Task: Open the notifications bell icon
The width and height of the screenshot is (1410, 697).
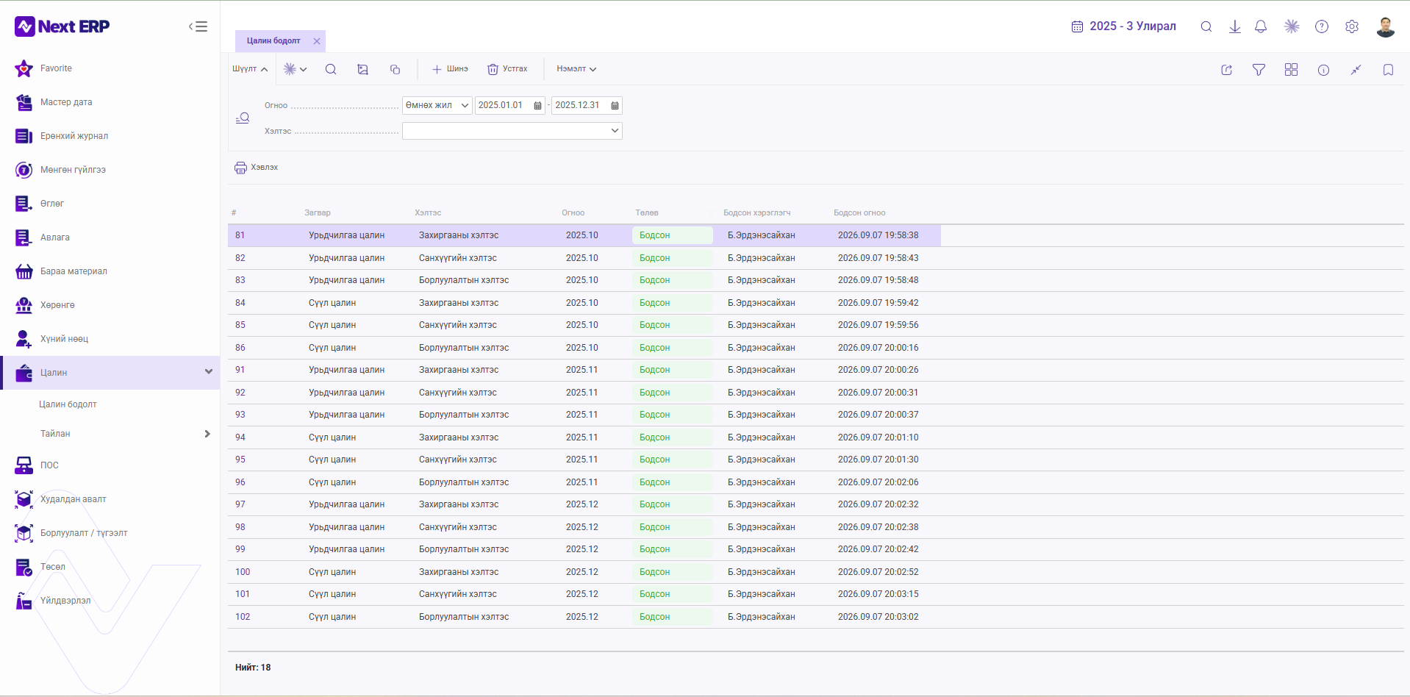Action: pos(1261,26)
